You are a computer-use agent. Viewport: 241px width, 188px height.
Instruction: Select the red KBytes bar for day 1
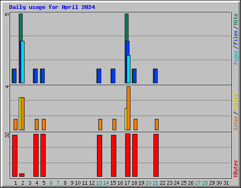(x=15, y=156)
